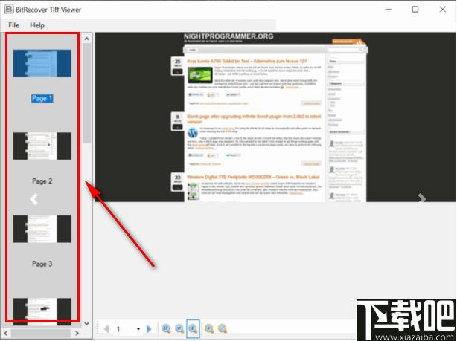Click the Page 1 label
This screenshot has width=457, height=341.
[x=42, y=98]
